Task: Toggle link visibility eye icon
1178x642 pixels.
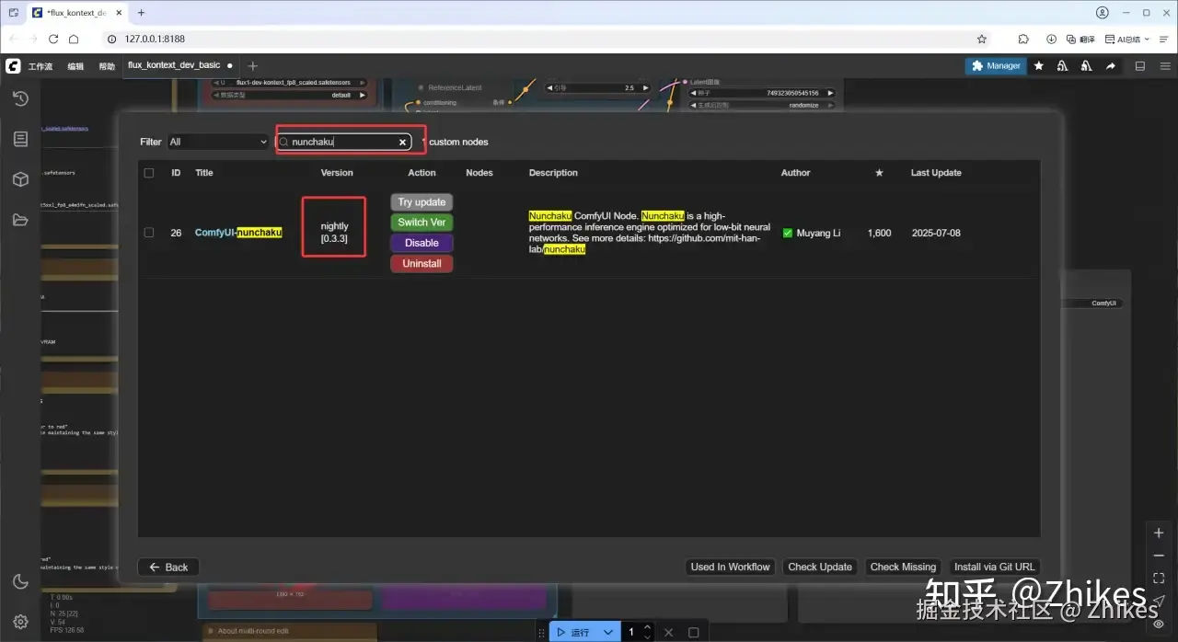Action: (1159, 623)
